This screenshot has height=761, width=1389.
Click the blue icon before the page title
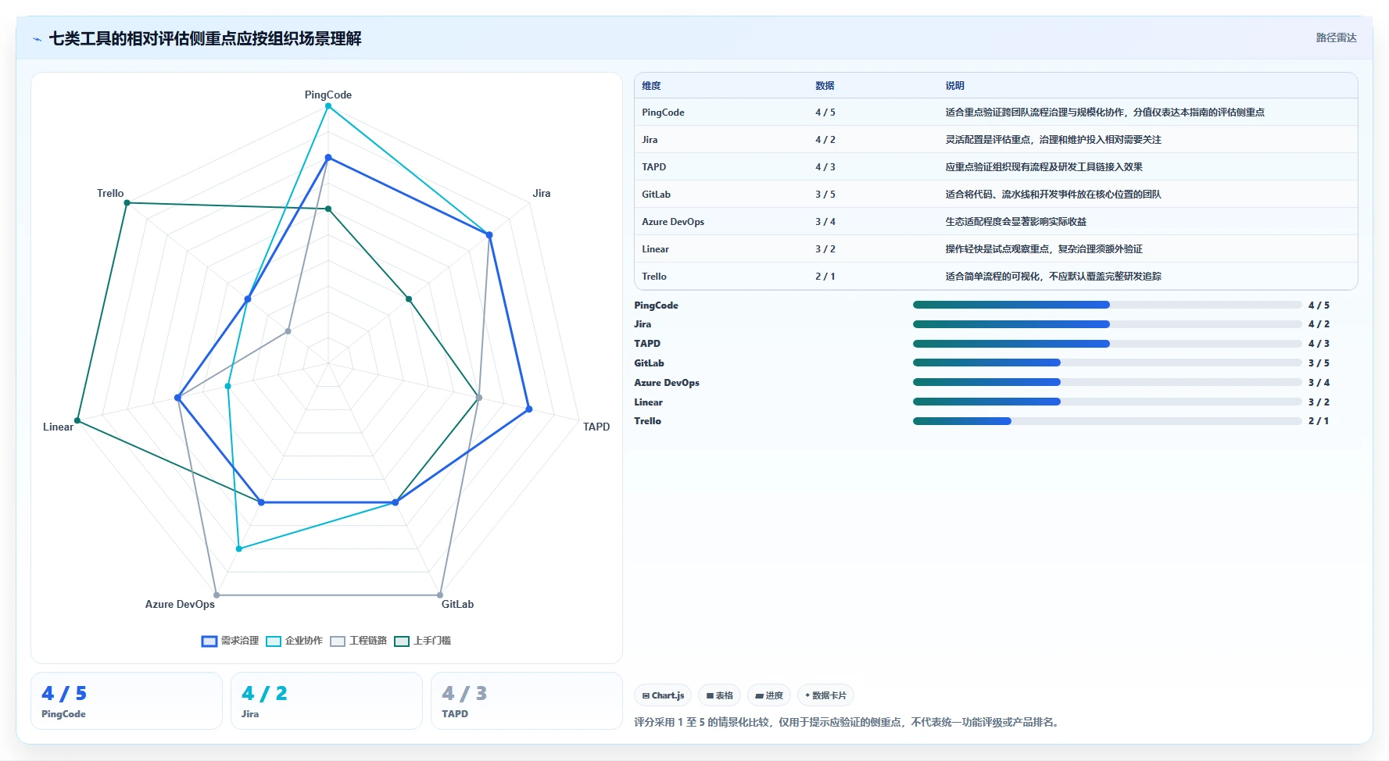tap(37, 39)
